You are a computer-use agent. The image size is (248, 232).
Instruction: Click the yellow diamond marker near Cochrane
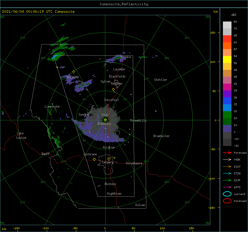coord(95,159)
